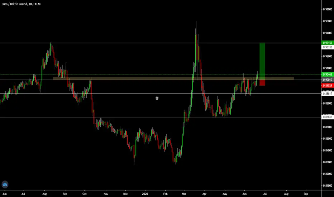Select the red stop-loss zone of long position
This screenshot has width=334, height=197.
262,83
